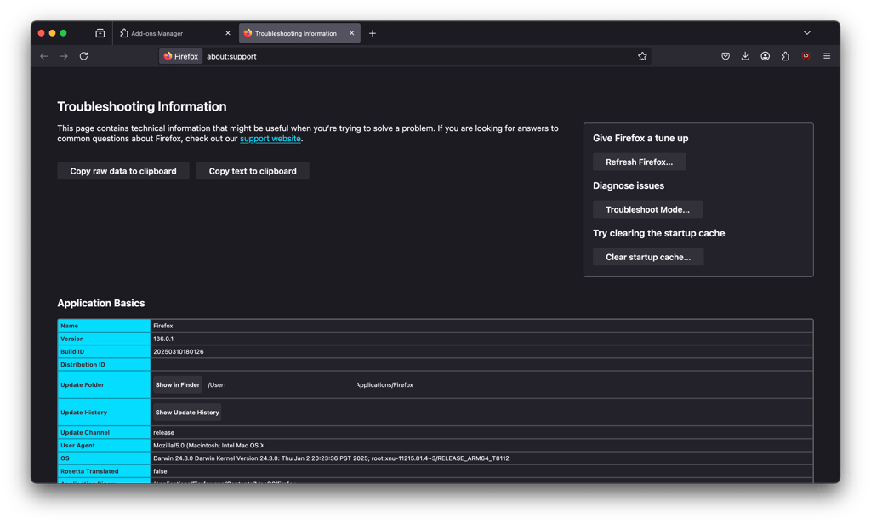Image resolution: width=871 pixels, height=524 pixels.
Task: Reload the about:support page
Action: pos(84,56)
